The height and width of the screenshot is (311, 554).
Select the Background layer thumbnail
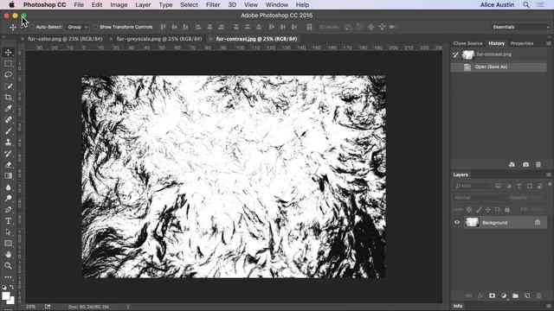tap(472, 222)
